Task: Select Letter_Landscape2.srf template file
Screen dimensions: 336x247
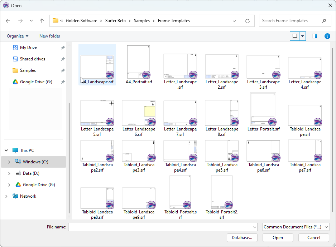Action: 222,66
